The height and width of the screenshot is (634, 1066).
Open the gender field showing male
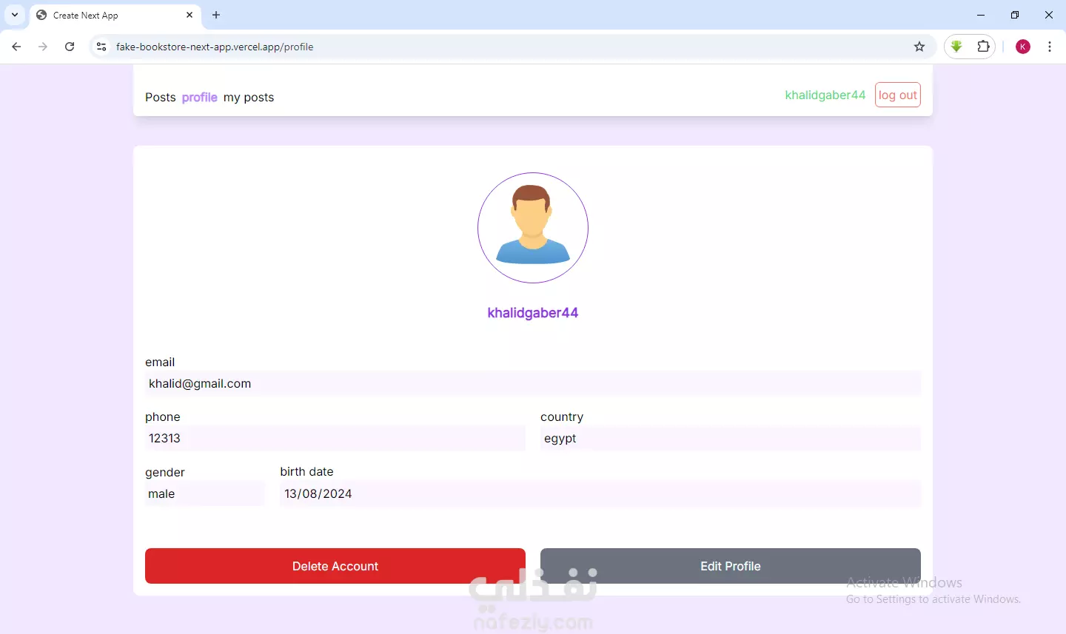205,493
